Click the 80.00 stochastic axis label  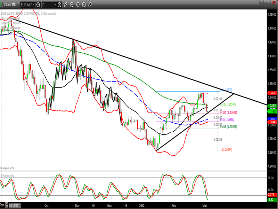(271, 178)
